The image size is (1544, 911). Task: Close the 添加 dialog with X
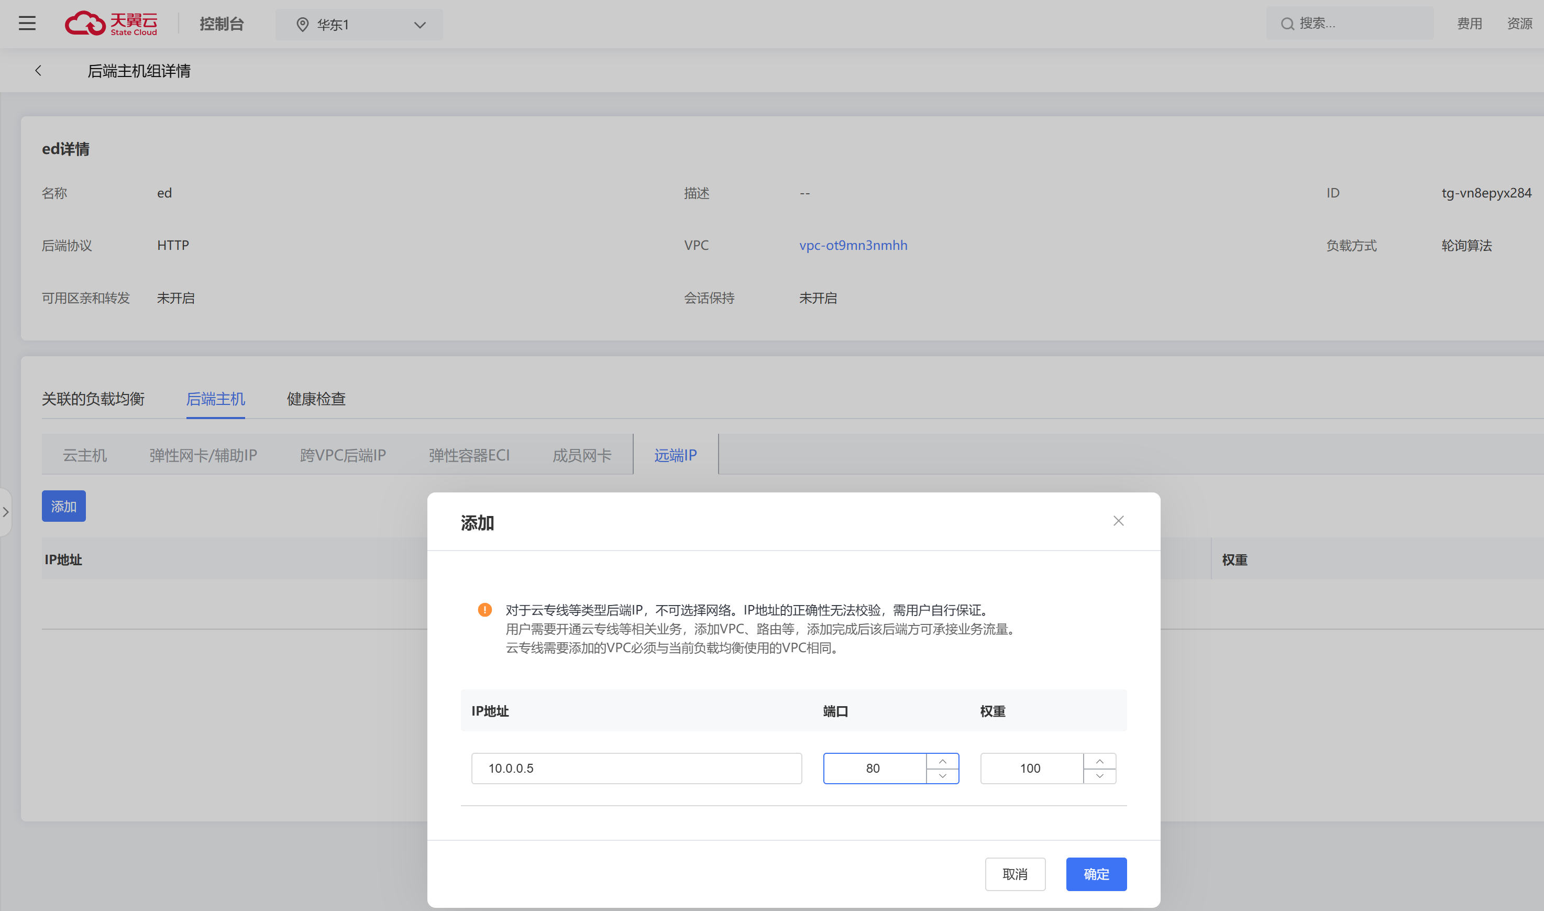pos(1118,521)
